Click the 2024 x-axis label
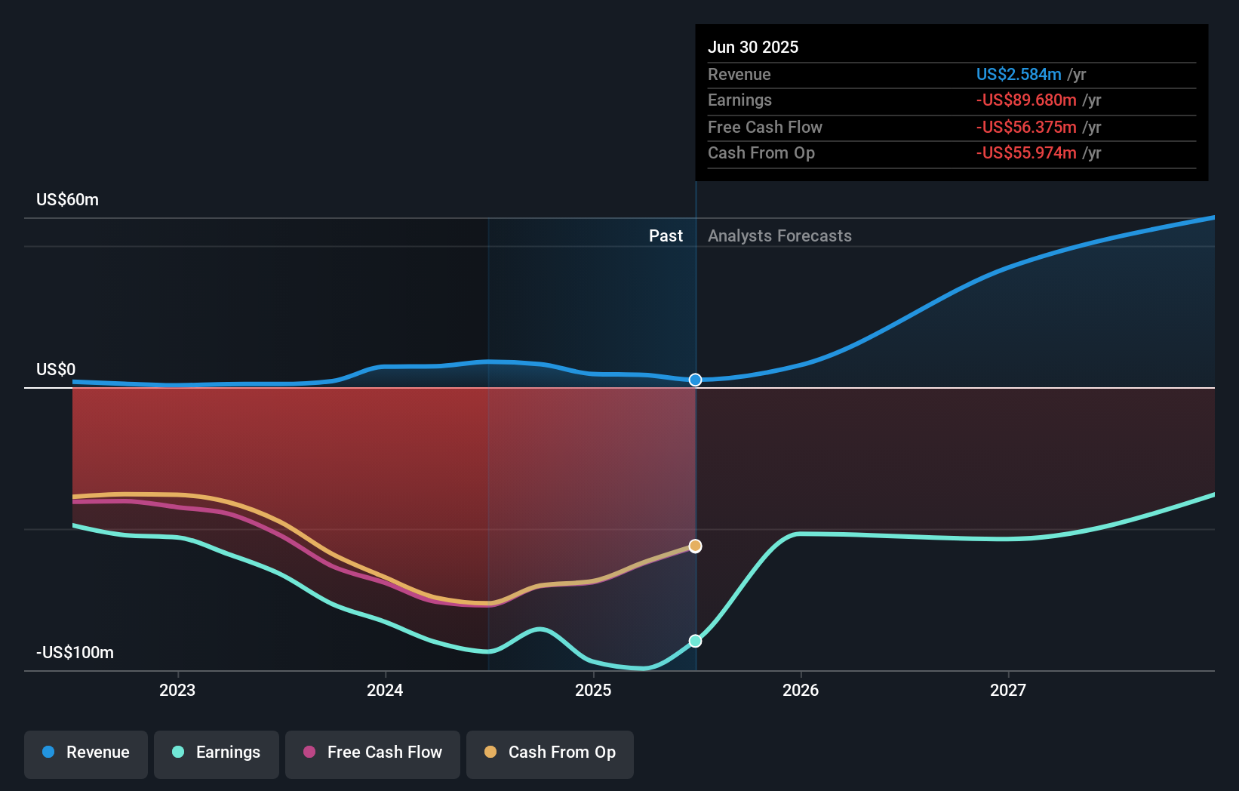Image resolution: width=1239 pixels, height=791 pixels. [385, 690]
